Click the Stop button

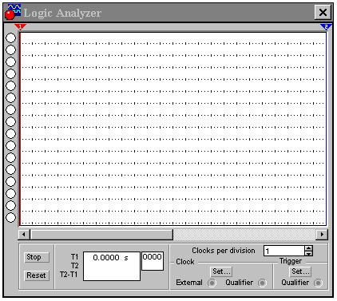(37, 257)
